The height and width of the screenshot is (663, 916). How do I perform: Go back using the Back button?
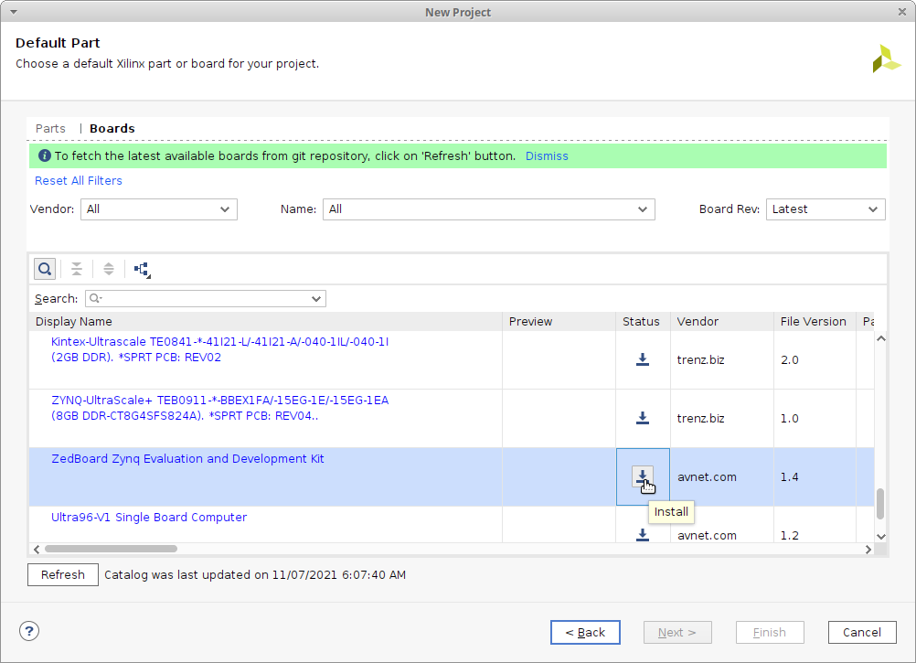(x=585, y=632)
